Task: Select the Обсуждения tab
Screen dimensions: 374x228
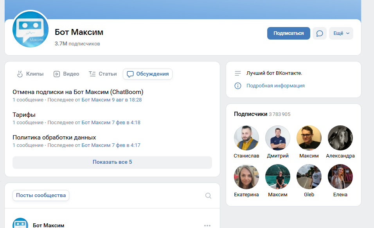Action: coord(147,74)
